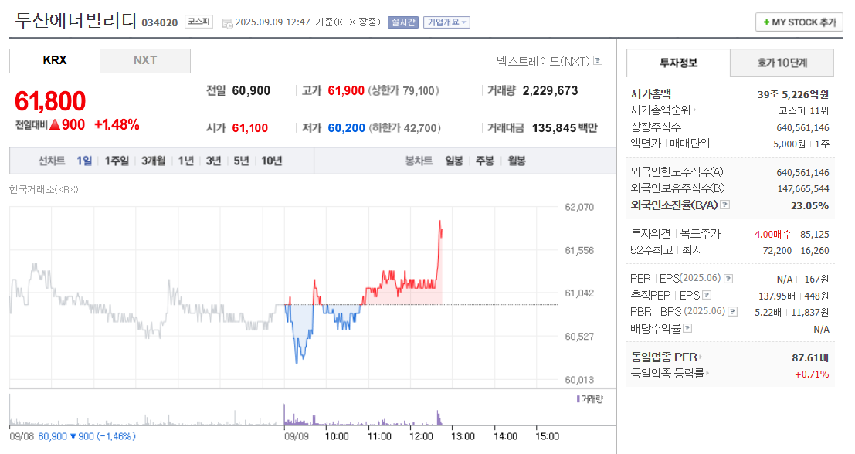Viewport: 855px width, 454px height.
Task: Click the calendar clock icon beside the timestamp
Action: [227, 23]
